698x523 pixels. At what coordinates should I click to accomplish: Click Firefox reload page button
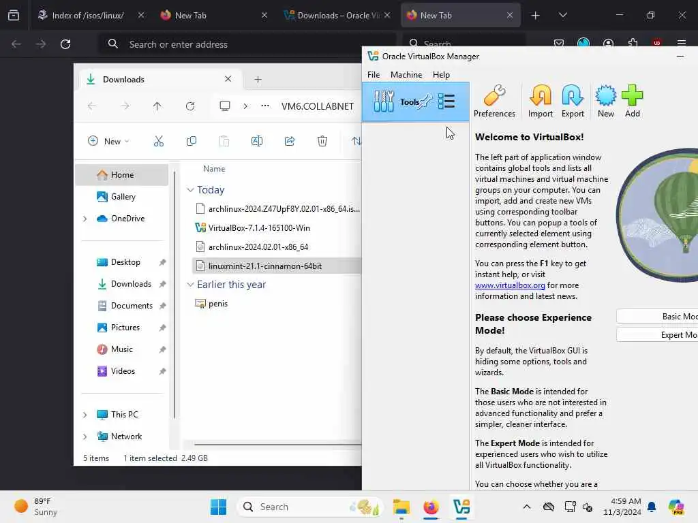pyautogui.click(x=65, y=44)
